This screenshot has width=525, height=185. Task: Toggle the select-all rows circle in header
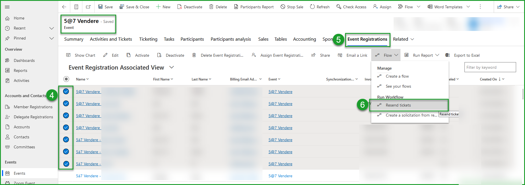click(x=66, y=79)
